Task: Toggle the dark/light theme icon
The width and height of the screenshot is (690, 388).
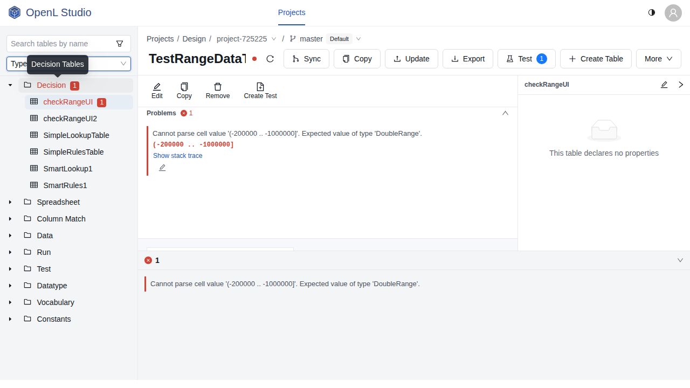Action: tap(652, 12)
